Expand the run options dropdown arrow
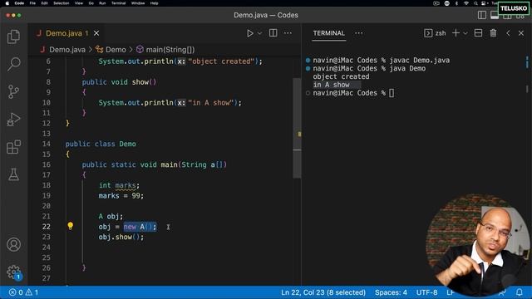 point(260,33)
